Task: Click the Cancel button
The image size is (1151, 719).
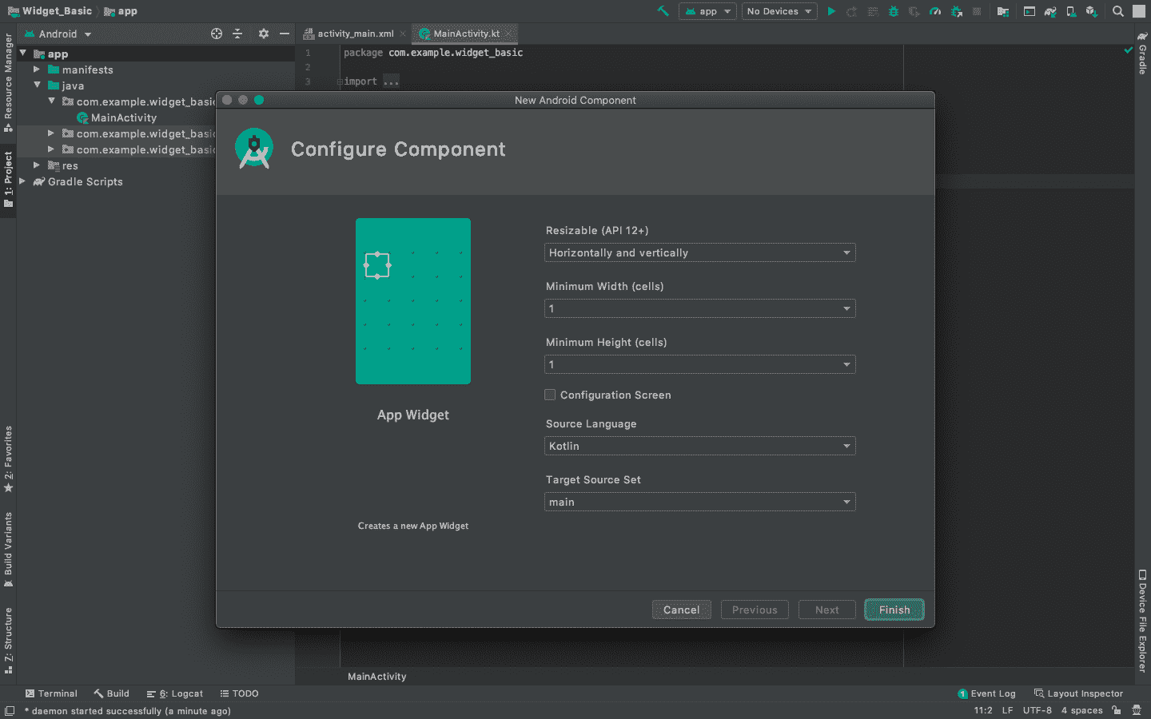Action: click(x=681, y=610)
